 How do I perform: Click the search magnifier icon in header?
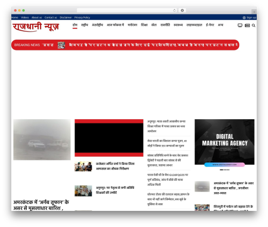pos(254,26)
